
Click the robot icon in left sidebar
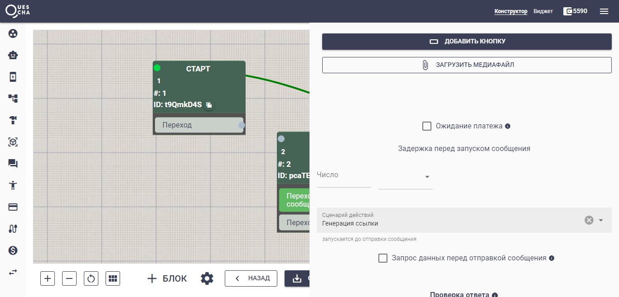[13, 55]
